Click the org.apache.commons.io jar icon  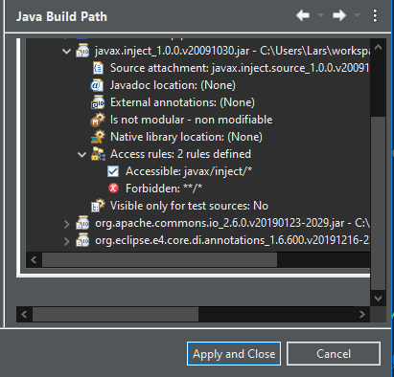82,223
